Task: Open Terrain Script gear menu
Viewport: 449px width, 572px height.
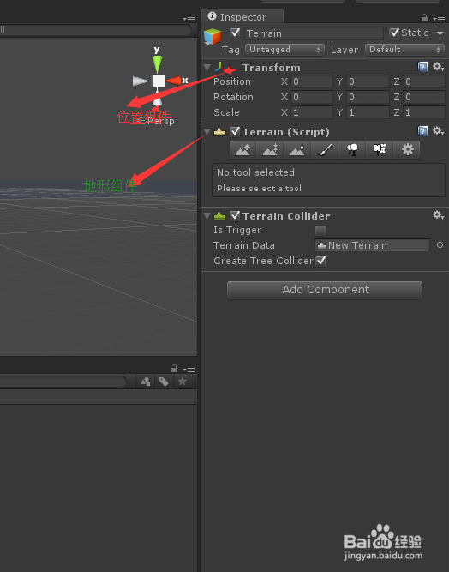Action: [x=438, y=131]
